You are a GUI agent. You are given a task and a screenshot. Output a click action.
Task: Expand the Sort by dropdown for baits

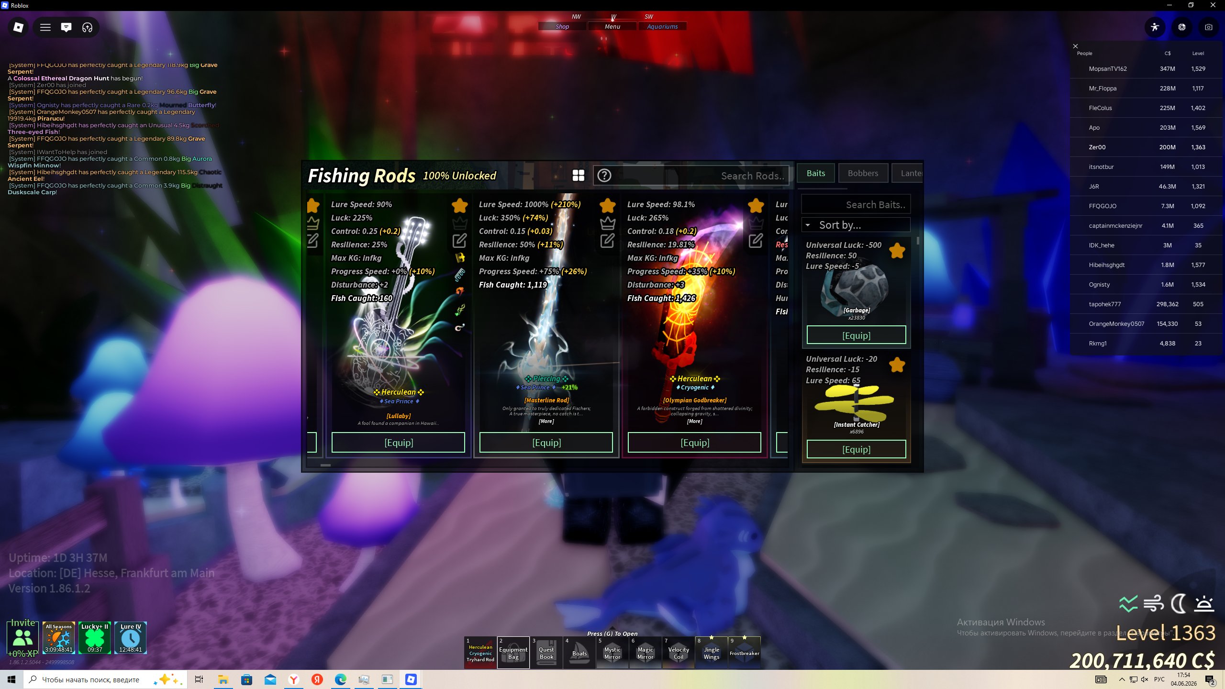tap(856, 225)
